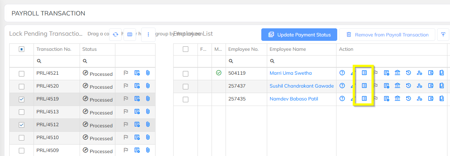Image resolution: width=450 pixels, height=156 pixels.
Task: Click Employee No. filter search field
Action: pyautogui.click(x=246, y=61)
